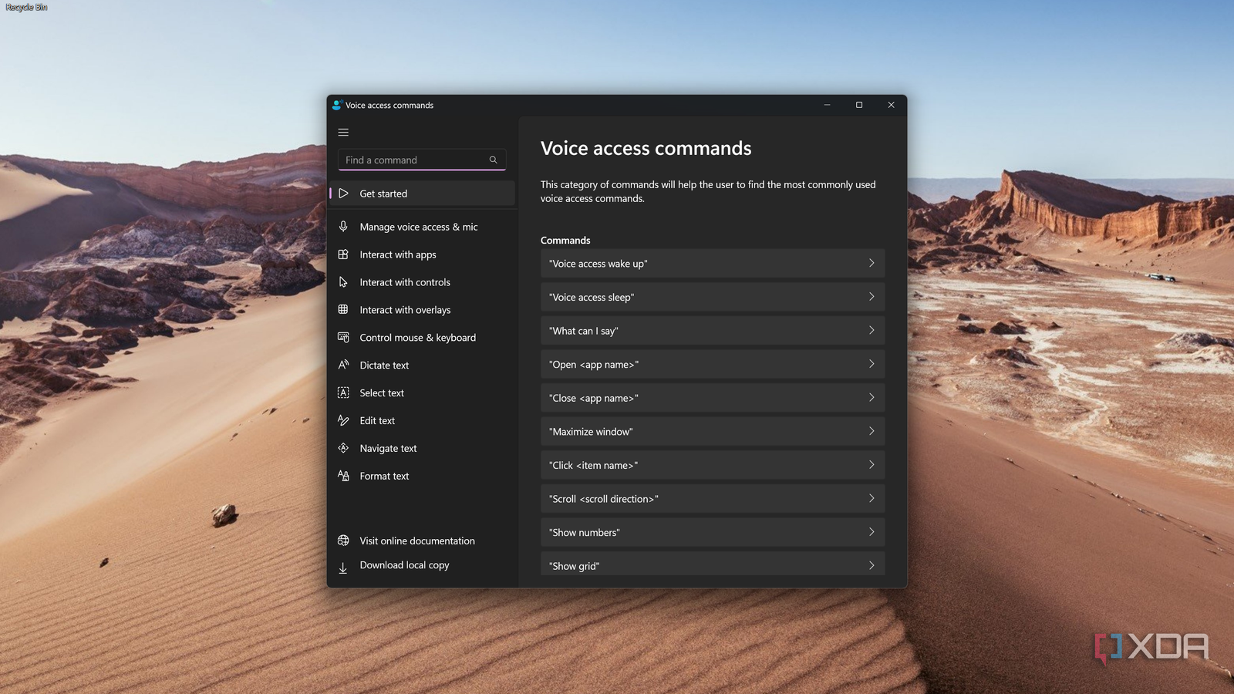Click the Format text icon
The image size is (1234, 694).
click(343, 476)
